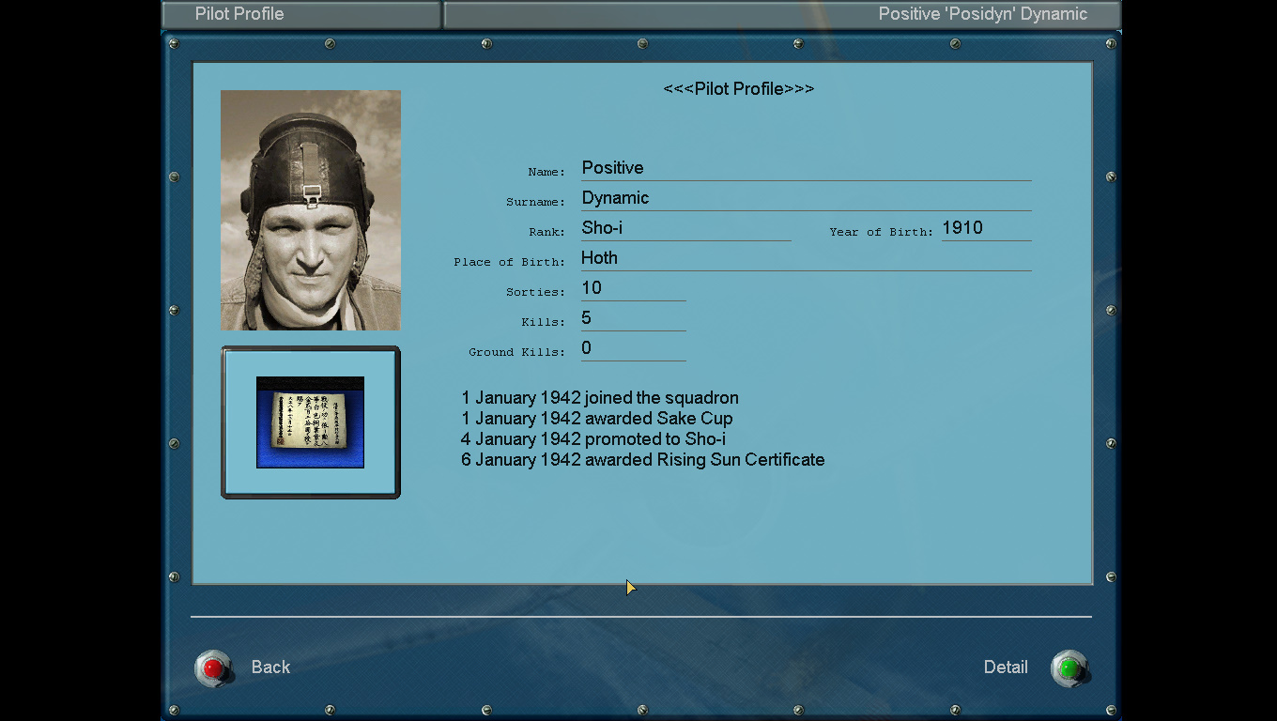The width and height of the screenshot is (1277, 721).
Task: Click the Ground Kills value 0
Action: 633,348
